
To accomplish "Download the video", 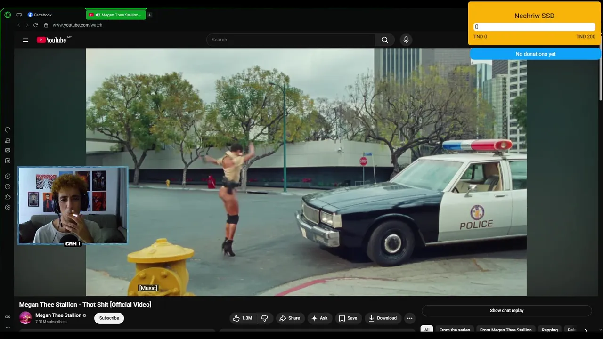I will click(x=383, y=318).
